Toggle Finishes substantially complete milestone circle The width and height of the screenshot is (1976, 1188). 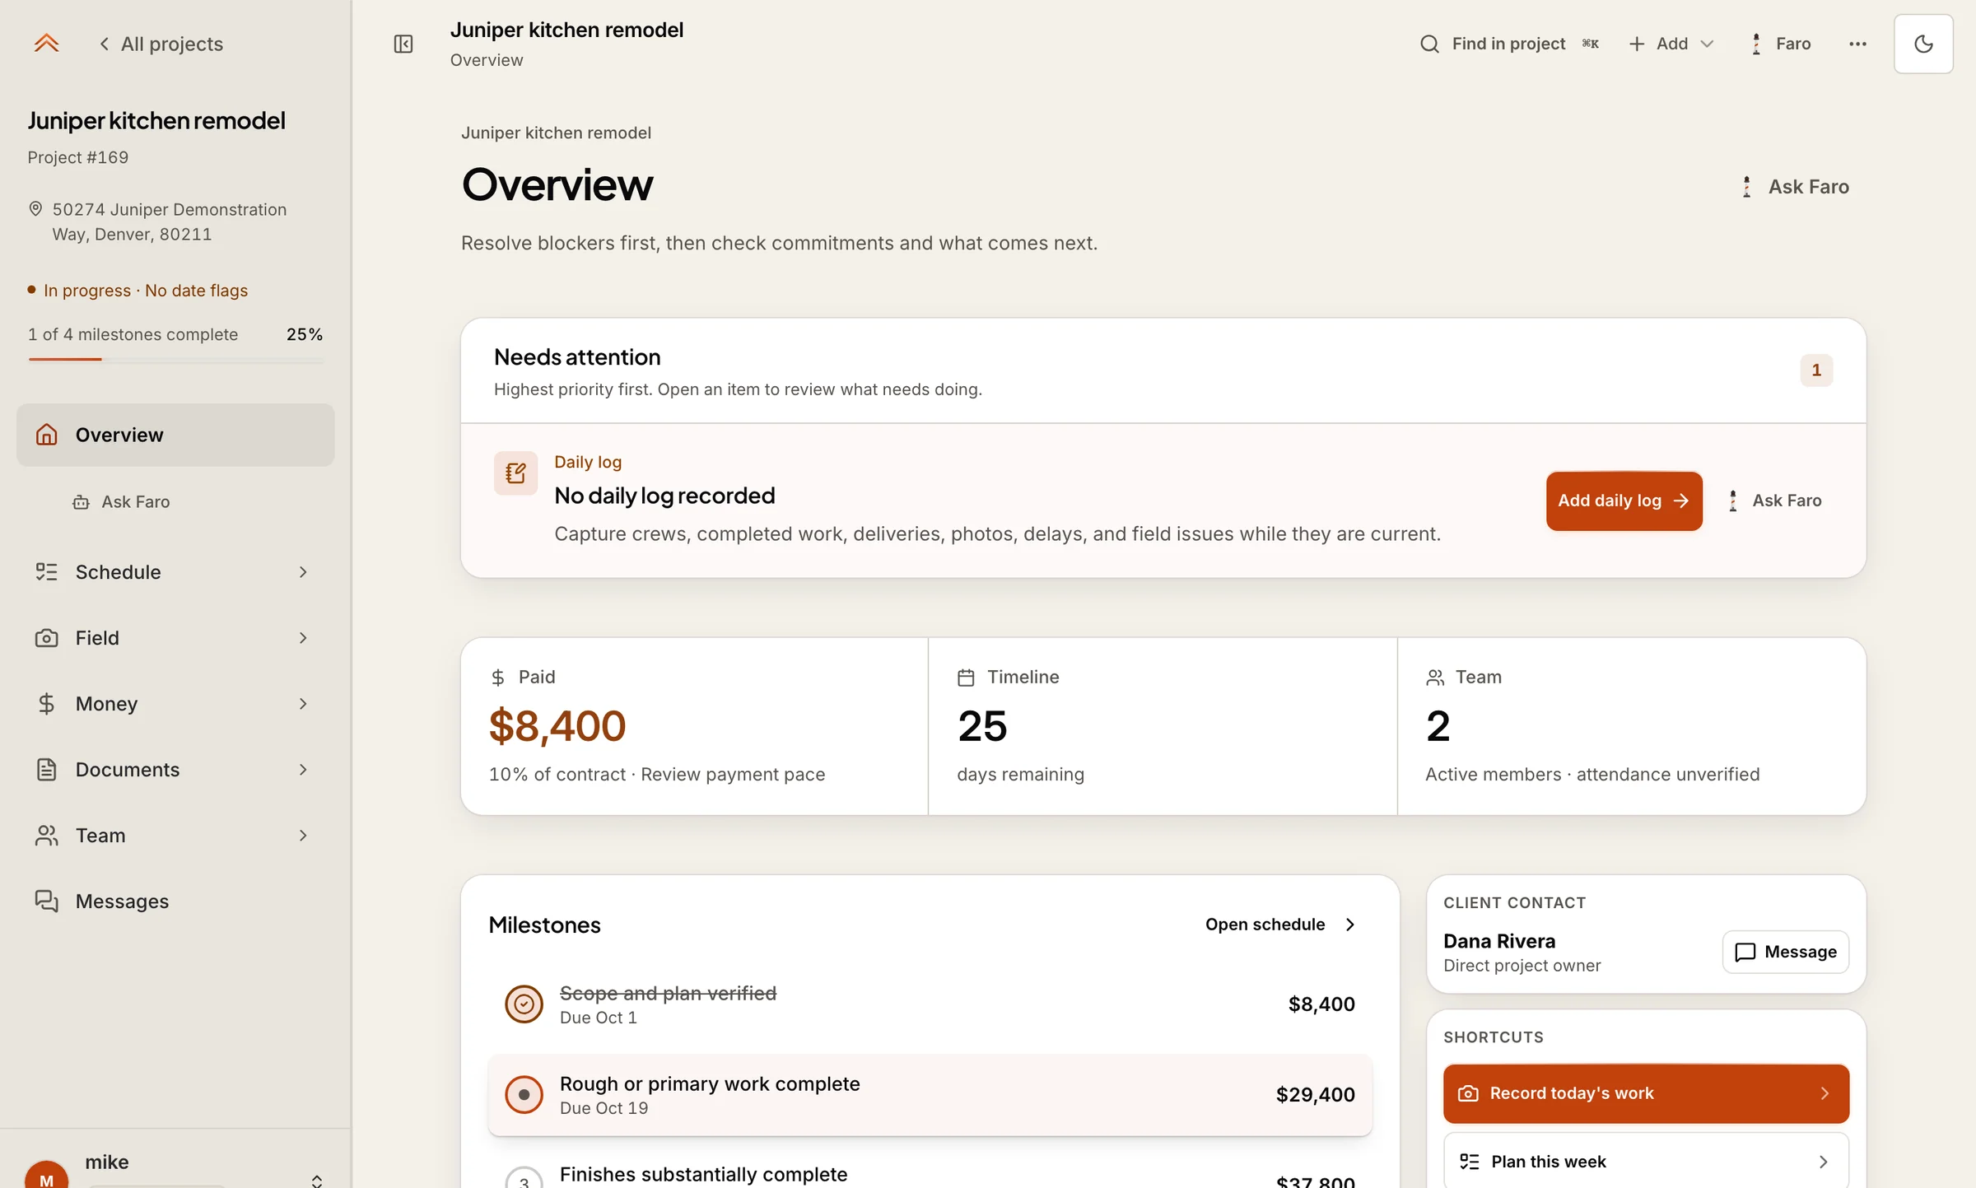pyautogui.click(x=524, y=1179)
